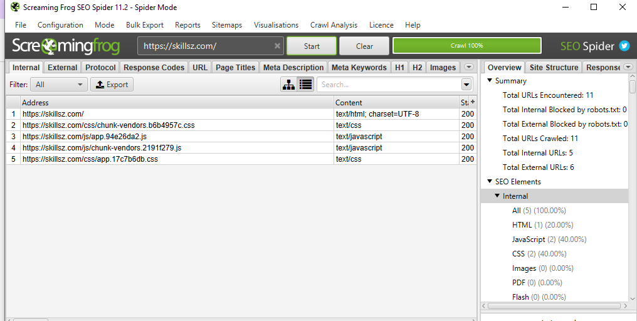Select the chunk-vendors.2191f279.js row

(241, 147)
